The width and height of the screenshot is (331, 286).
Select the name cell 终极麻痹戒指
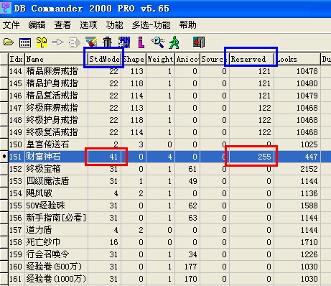coord(56,108)
